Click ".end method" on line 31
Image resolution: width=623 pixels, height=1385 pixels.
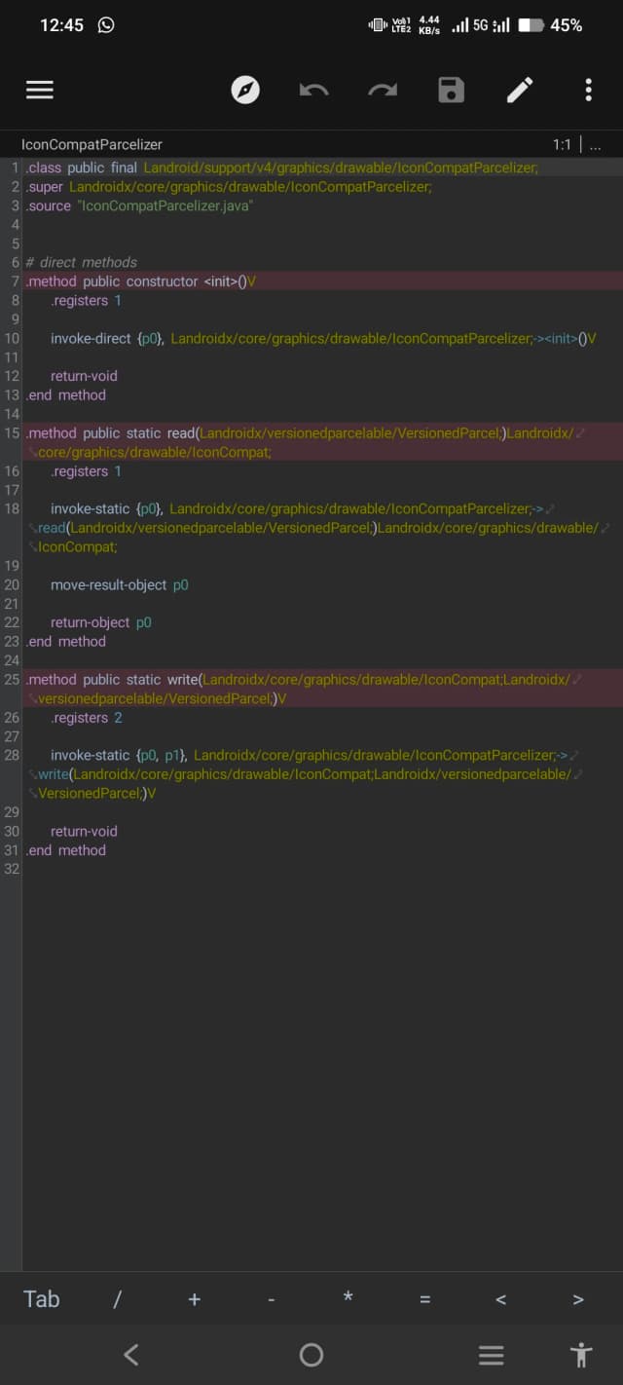[66, 850]
